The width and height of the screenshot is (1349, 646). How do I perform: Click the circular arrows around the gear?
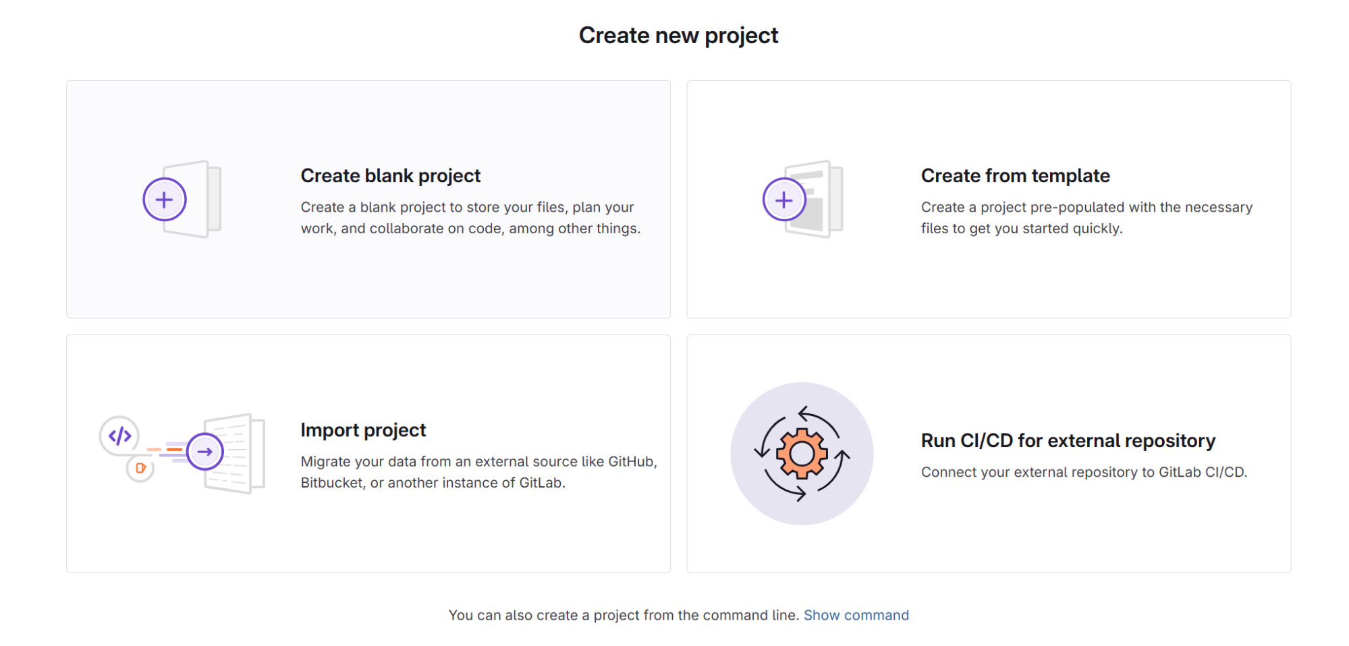tap(802, 454)
